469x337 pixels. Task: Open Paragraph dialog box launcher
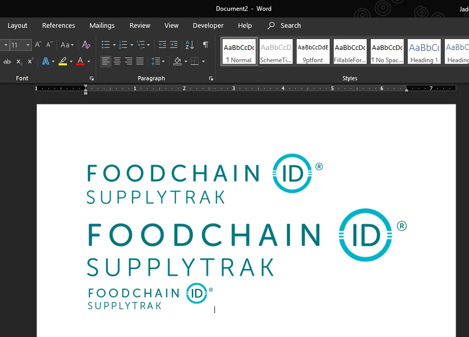tap(211, 78)
